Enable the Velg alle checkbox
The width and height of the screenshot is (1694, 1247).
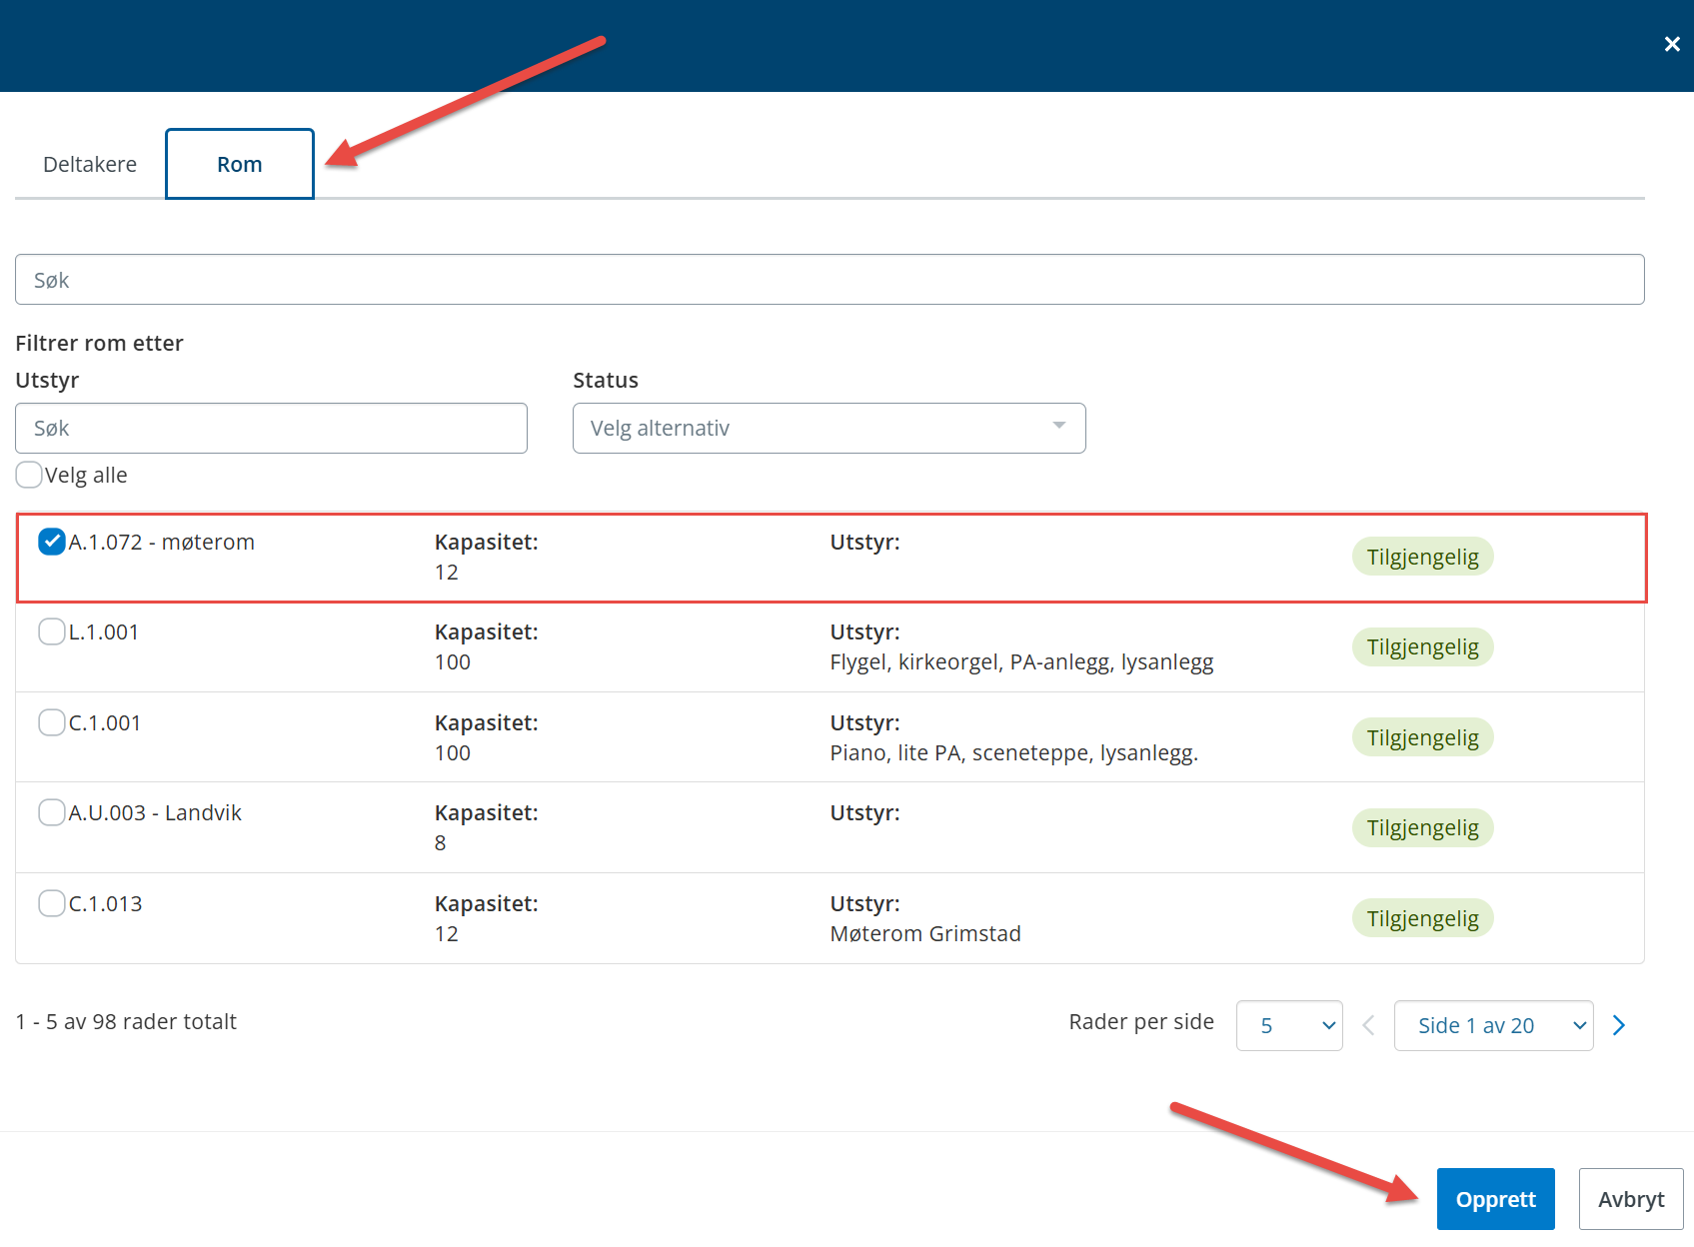pos(30,475)
